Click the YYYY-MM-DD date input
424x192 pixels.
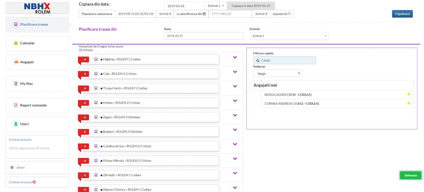pos(230,14)
